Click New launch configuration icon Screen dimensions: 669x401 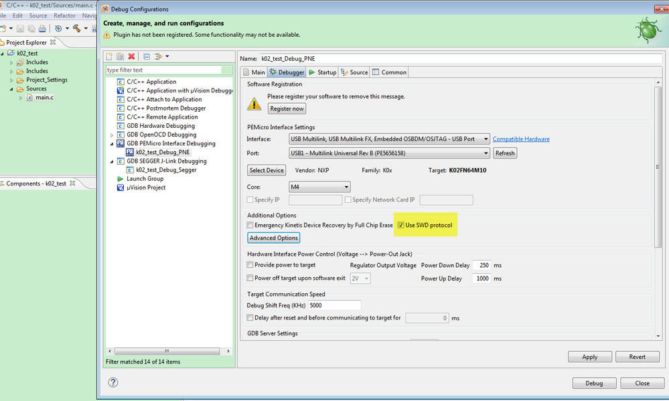[x=109, y=56]
